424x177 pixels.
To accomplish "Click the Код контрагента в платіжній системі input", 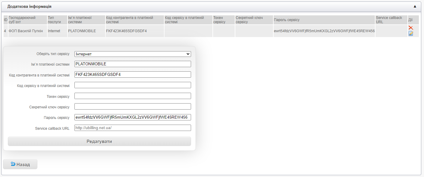I will (x=133, y=75).
